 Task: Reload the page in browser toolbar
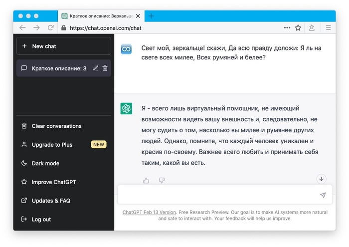[50, 28]
